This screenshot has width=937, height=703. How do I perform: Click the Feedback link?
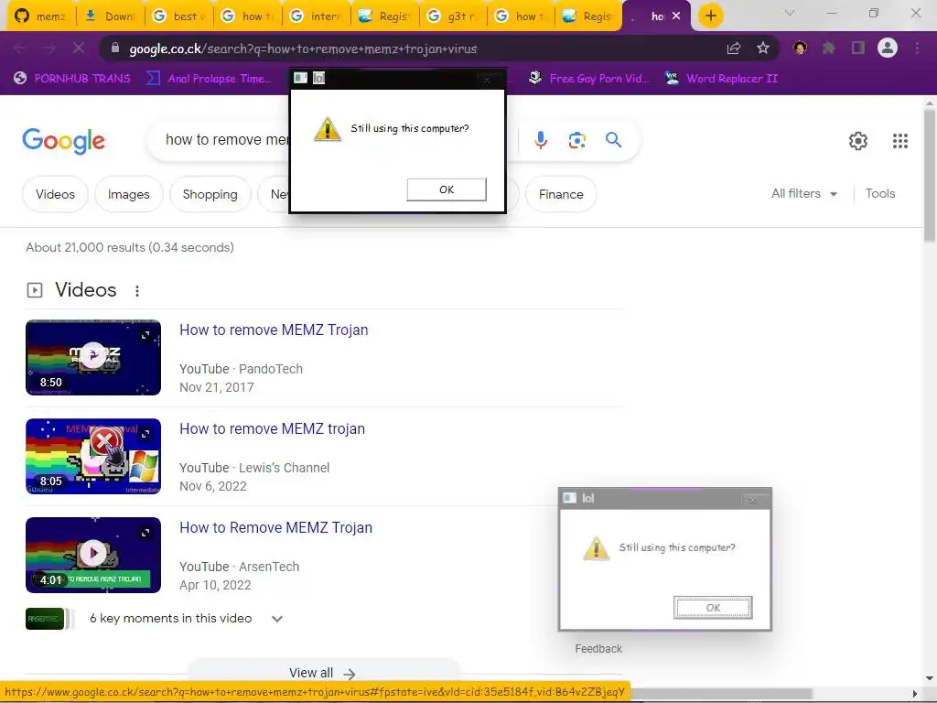pyautogui.click(x=598, y=649)
